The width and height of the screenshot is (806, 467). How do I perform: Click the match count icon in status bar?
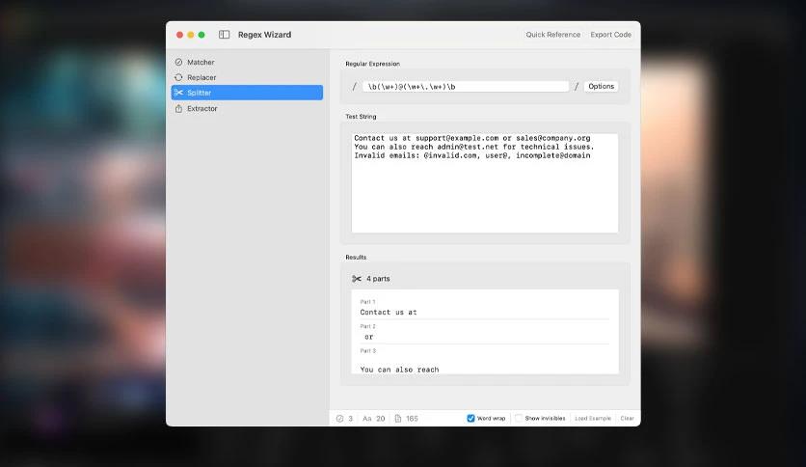coord(339,419)
